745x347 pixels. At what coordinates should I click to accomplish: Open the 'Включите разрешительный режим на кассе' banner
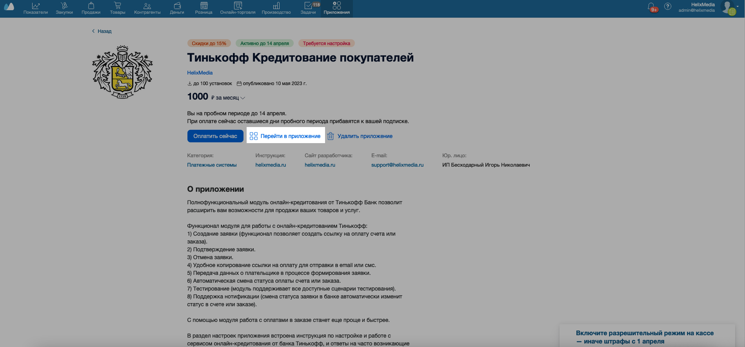click(x=645, y=337)
